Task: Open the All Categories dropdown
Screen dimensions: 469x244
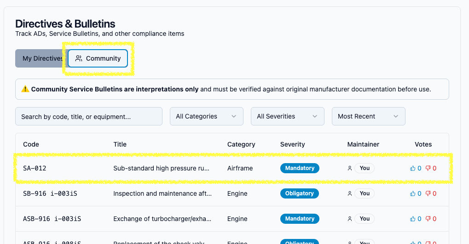Action: tap(207, 116)
